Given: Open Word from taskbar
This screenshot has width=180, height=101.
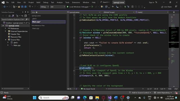Looking at the screenshot, I should point(116,98).
